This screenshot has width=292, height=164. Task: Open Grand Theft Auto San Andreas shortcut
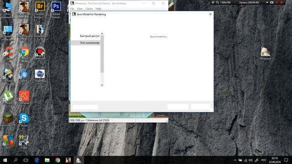coord(24,10)
